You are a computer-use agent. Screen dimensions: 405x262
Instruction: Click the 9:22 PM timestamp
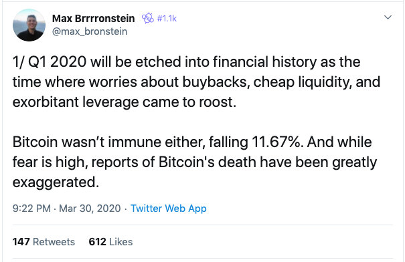31,209
